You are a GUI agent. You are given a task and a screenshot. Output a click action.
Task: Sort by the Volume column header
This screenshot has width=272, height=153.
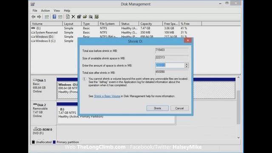46,24
